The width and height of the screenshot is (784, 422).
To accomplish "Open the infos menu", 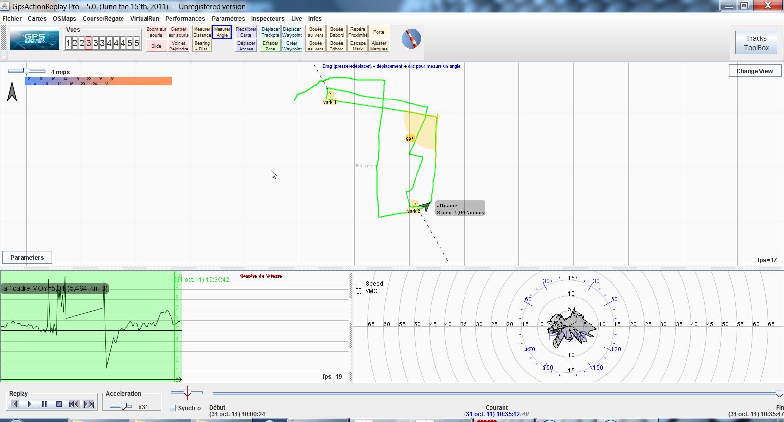I will point(315,19).
